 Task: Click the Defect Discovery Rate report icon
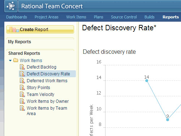(22, 74)
